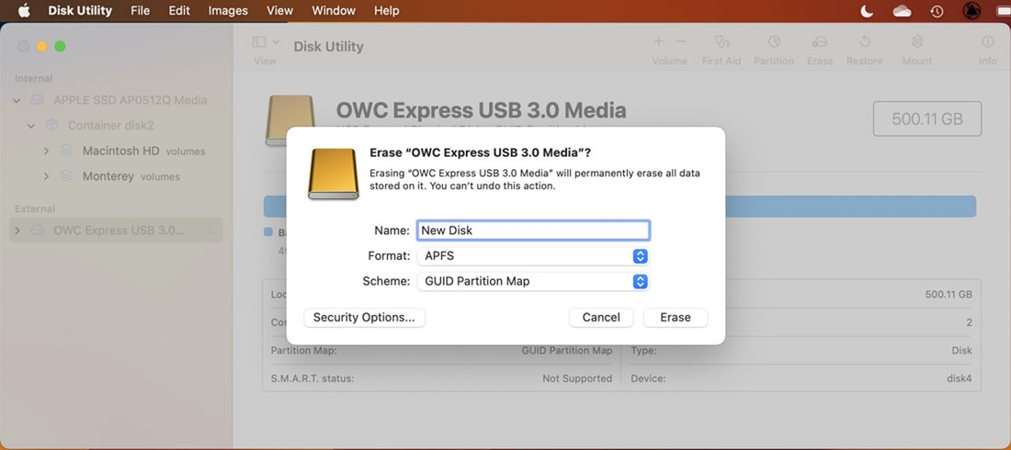The width and height of the screenshot is (1011, 450).
Task: Confirm with the Erase button
Action: (676, 318)
